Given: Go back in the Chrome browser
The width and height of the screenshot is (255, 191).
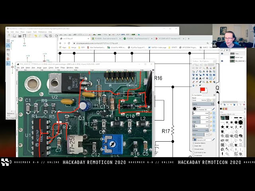Looking at the screenshot, I should [x=61, y=43].
